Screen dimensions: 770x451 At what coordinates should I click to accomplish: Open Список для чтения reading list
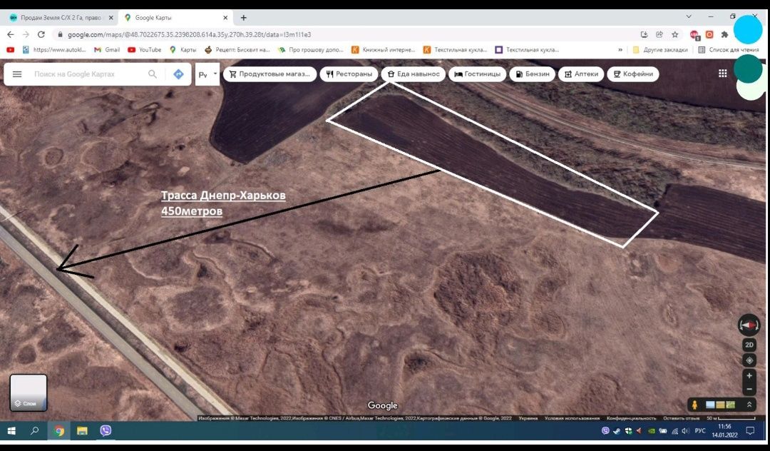[729, 50]
